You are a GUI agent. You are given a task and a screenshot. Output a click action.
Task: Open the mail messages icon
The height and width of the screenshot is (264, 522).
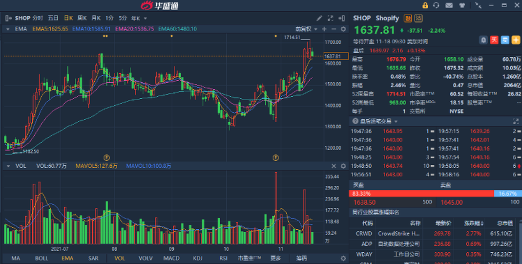(x=448, y=5)
